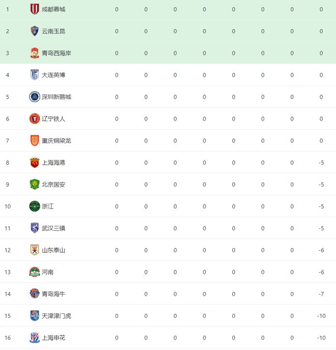Screen dimensions: 336x350
Task: Click the 成都蓉城 team logo
Action: (35, 9)
